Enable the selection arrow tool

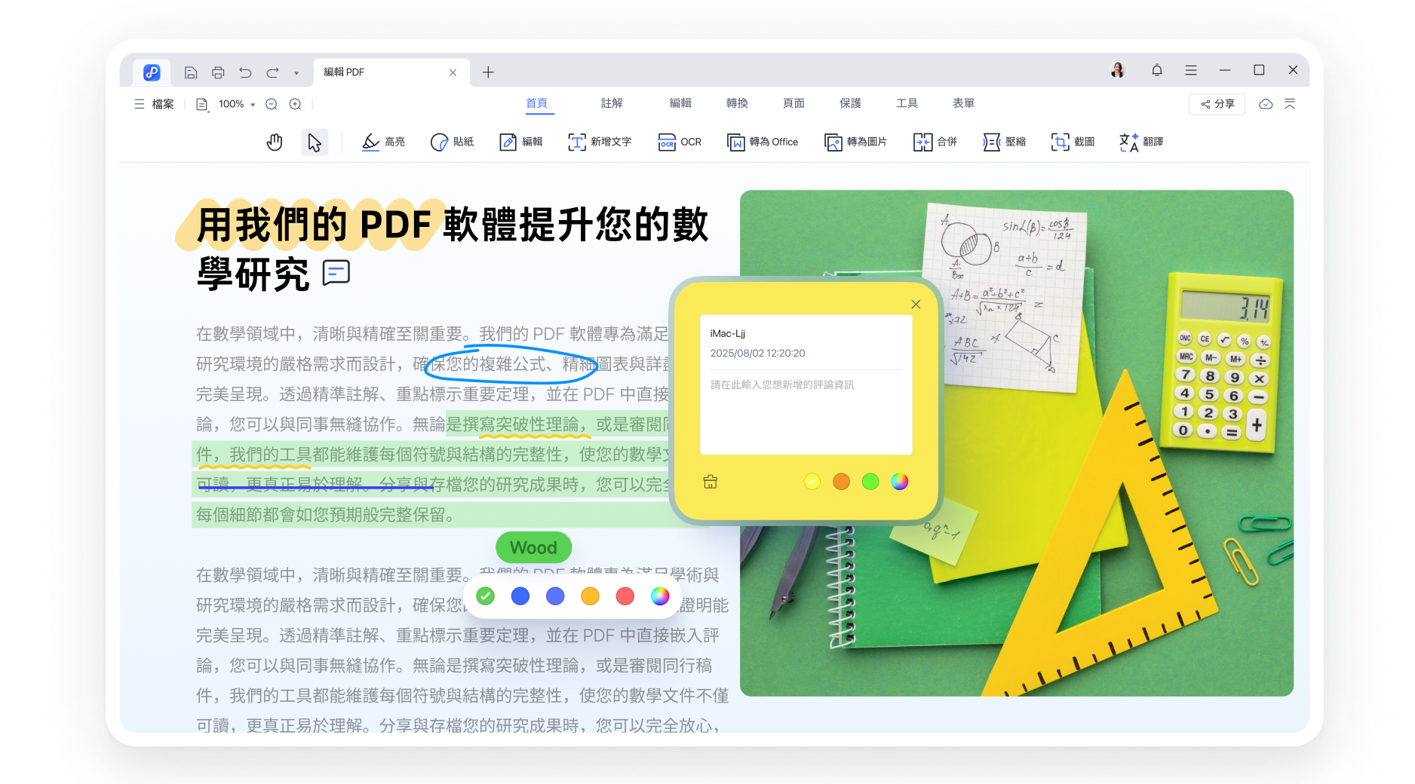315,142
